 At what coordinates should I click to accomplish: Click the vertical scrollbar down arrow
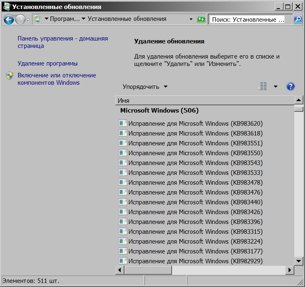299,261
